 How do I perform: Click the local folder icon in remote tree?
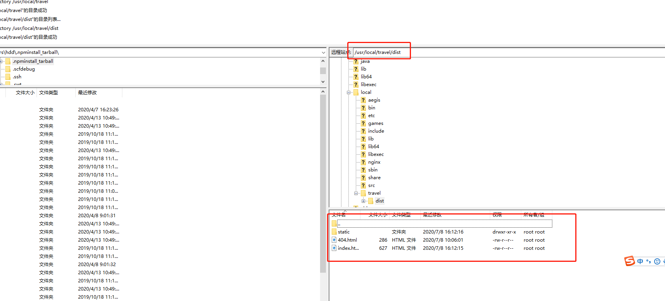[356, 92]
